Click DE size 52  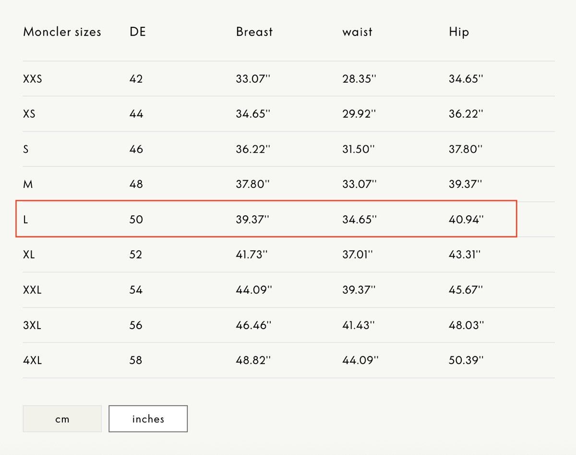tap(136, 255)
